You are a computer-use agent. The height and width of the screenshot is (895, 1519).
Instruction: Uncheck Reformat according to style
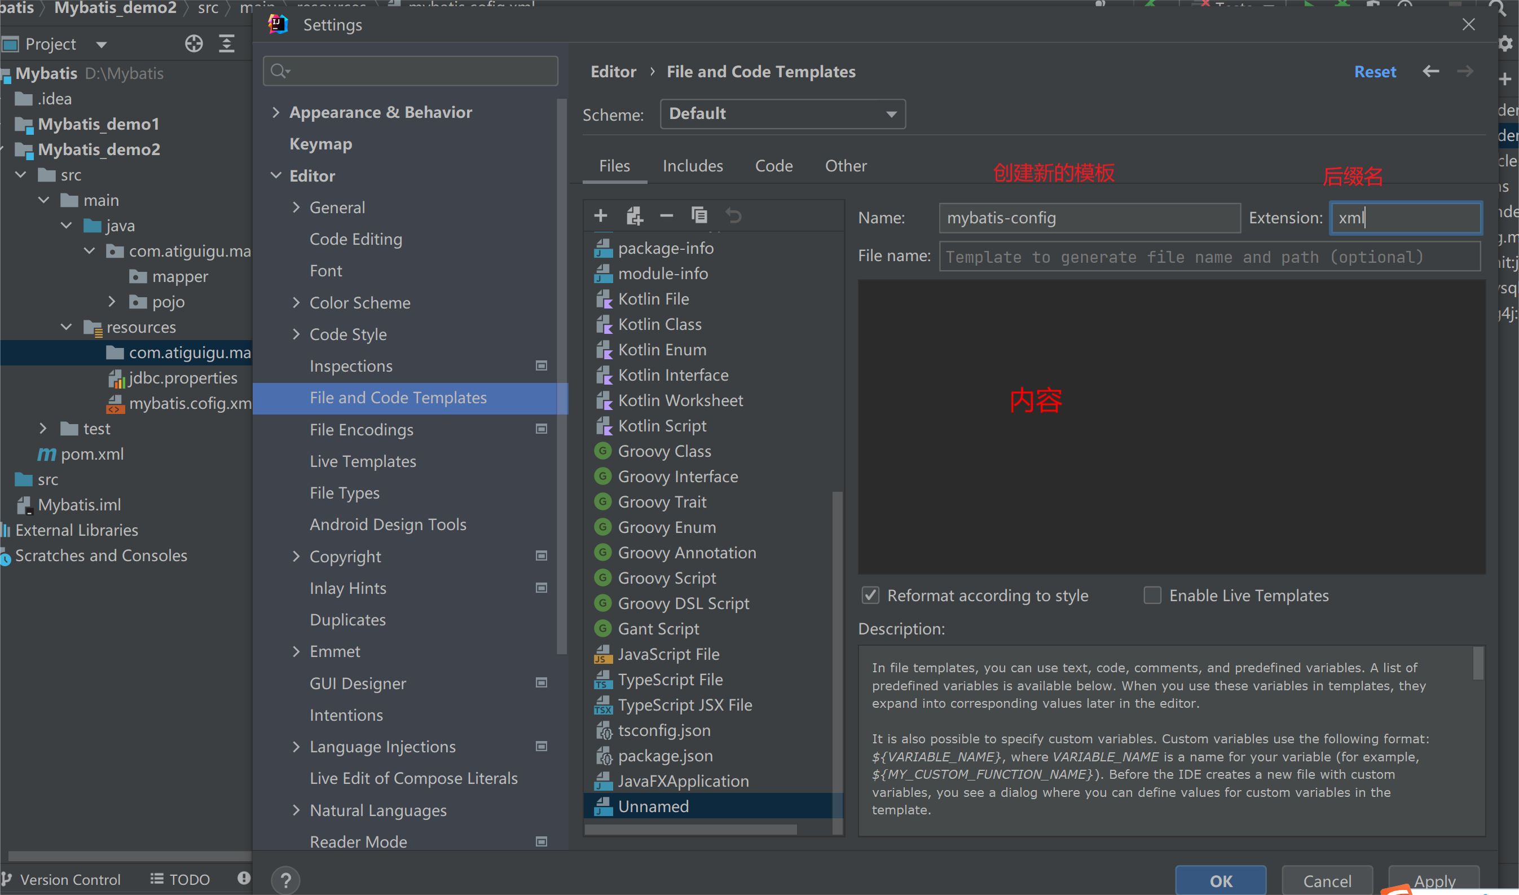point(870,596)
